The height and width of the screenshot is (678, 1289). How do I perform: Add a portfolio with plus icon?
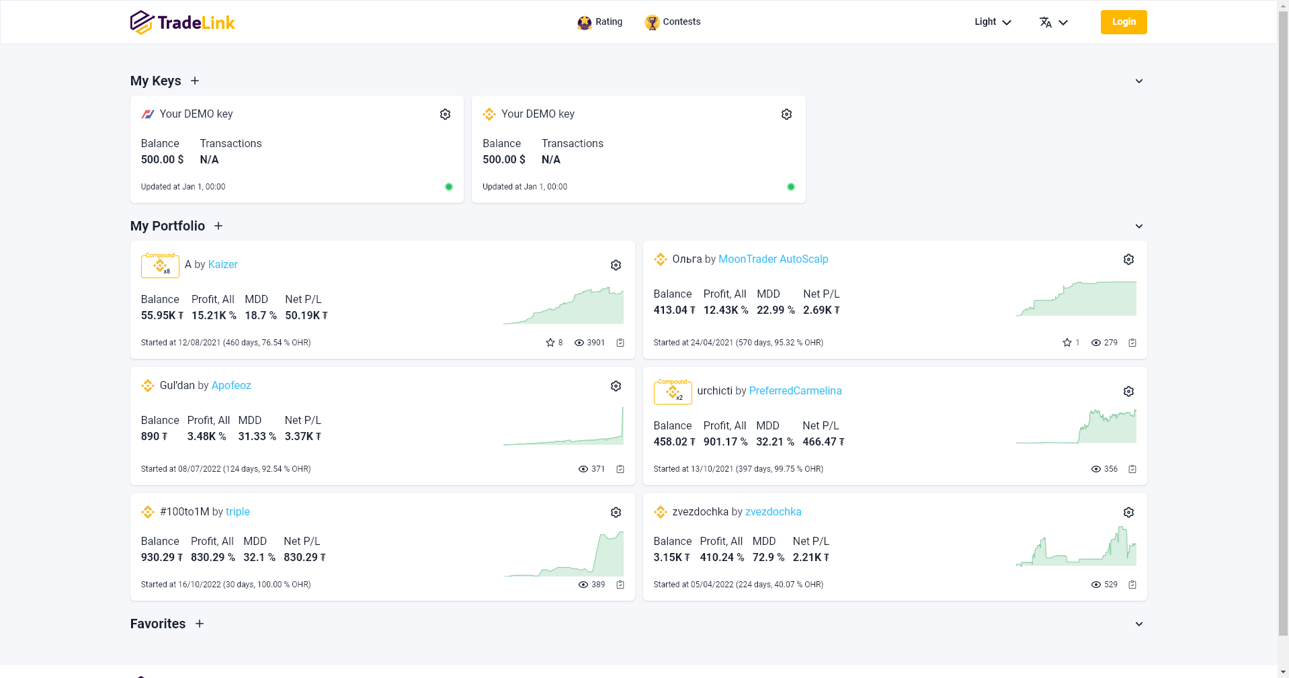pyautogui.click(x=218, y=226)
